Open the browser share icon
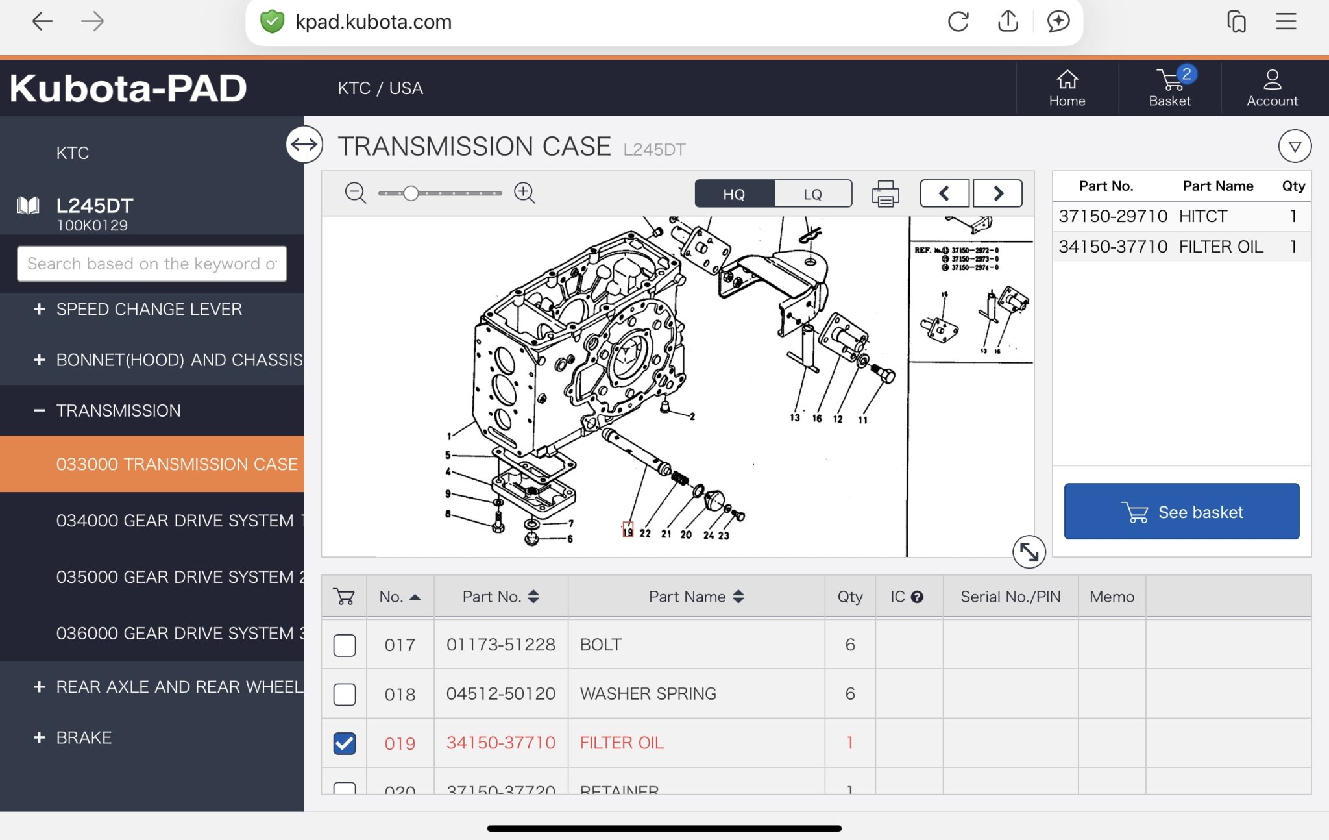The image size is (1329, 840). 1008,21
